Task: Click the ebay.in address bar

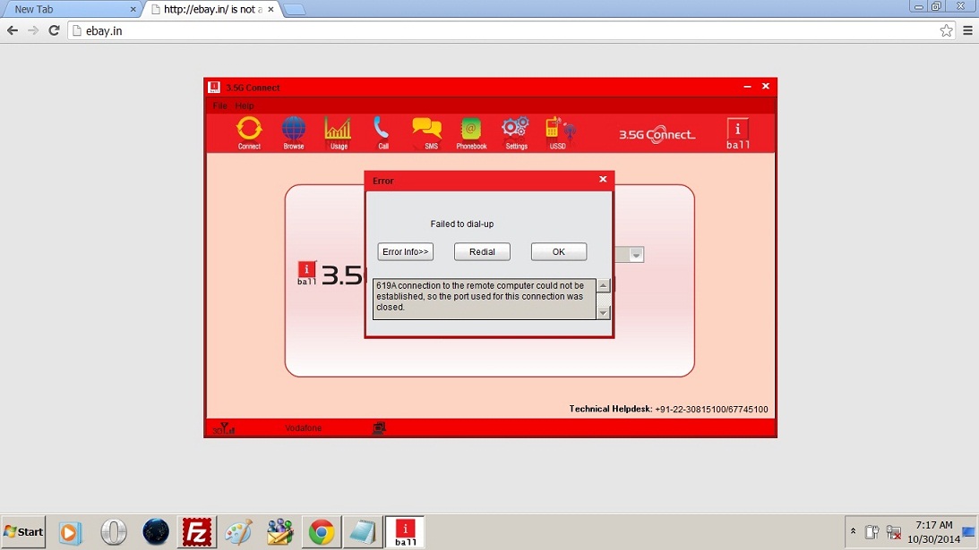Action: coord(502,30)
